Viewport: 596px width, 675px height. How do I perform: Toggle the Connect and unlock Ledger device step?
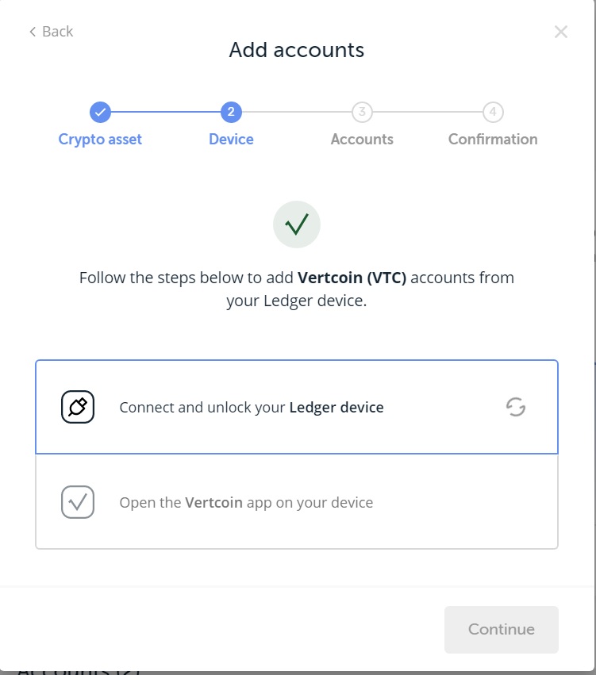297,407
